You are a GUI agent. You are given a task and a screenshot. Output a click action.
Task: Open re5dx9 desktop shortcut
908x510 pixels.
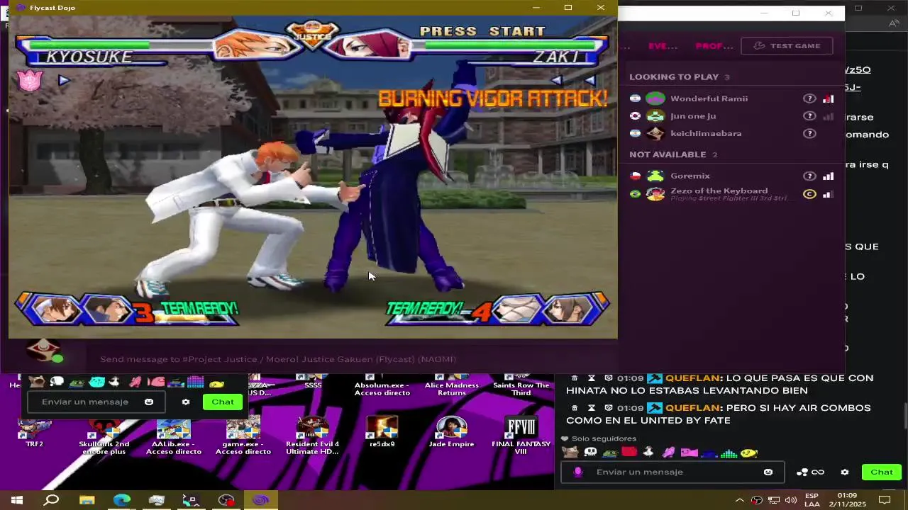[382, 433]
